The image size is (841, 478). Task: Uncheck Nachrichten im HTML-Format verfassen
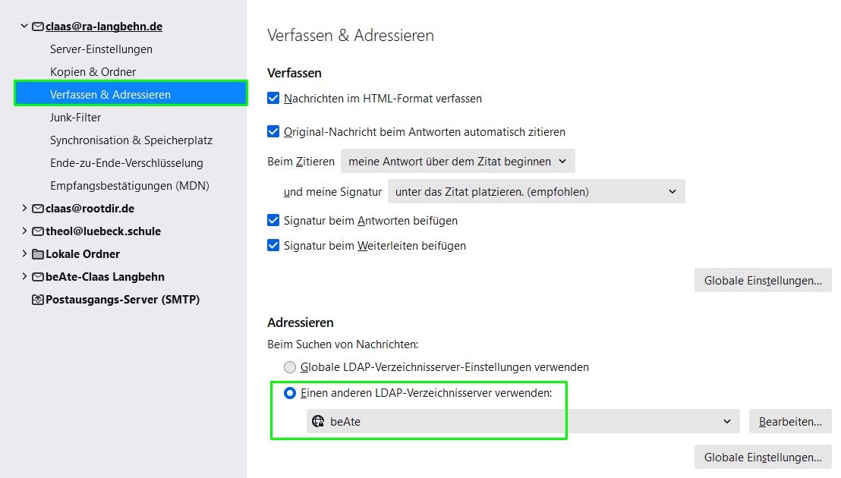point(273,98)
